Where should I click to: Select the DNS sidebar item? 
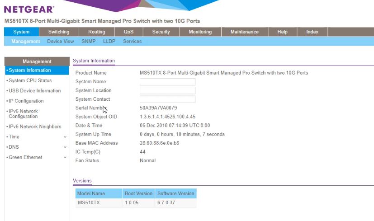14,147
